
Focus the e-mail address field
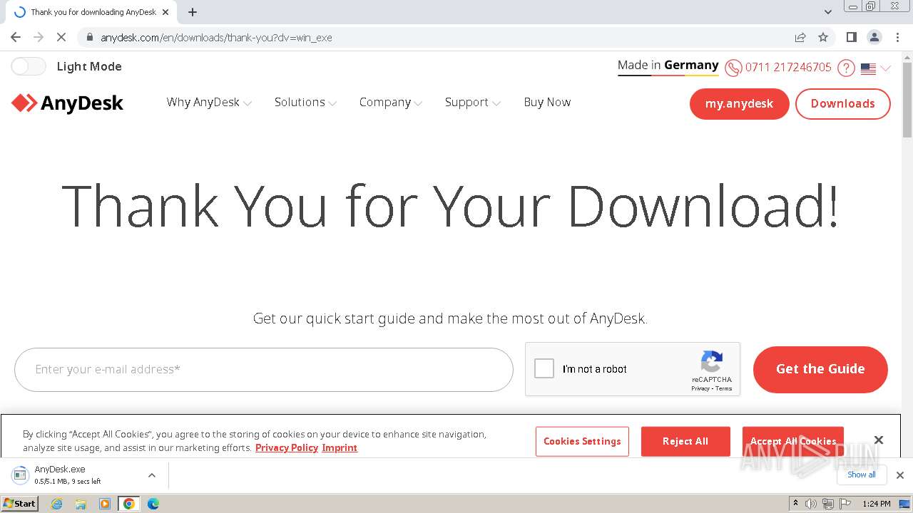(x=264, y=369)
